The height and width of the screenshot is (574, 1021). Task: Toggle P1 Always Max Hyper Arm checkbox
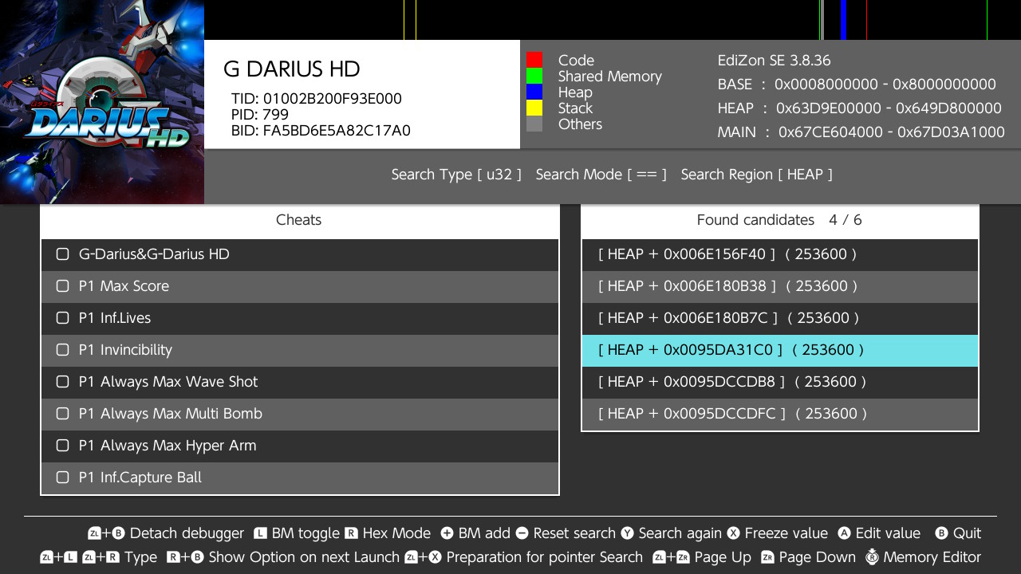[63, 446]
